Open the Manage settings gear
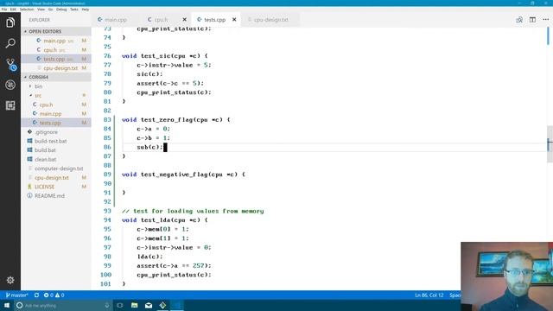Viewport: 553px width, 311px height. tap(10, 280)
